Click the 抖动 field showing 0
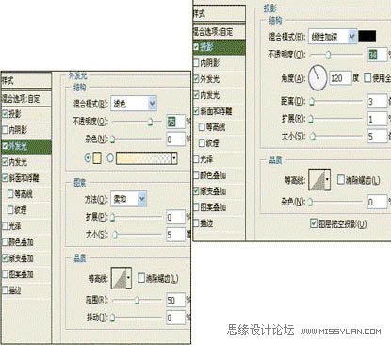 click(176, 318)
